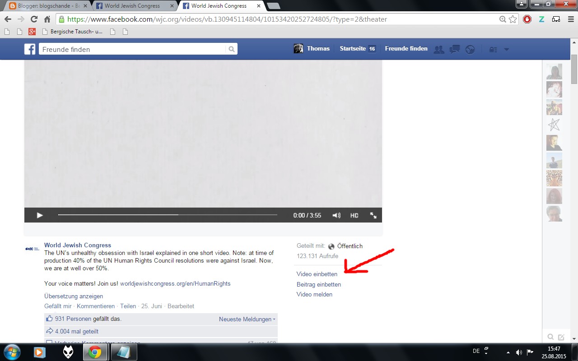Click the green Z extension icon
Screen dimensions: 578x361
541,19
